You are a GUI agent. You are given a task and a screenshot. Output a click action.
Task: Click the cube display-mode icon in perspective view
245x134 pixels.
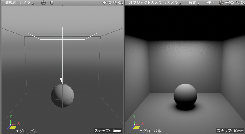coord(52,3)
